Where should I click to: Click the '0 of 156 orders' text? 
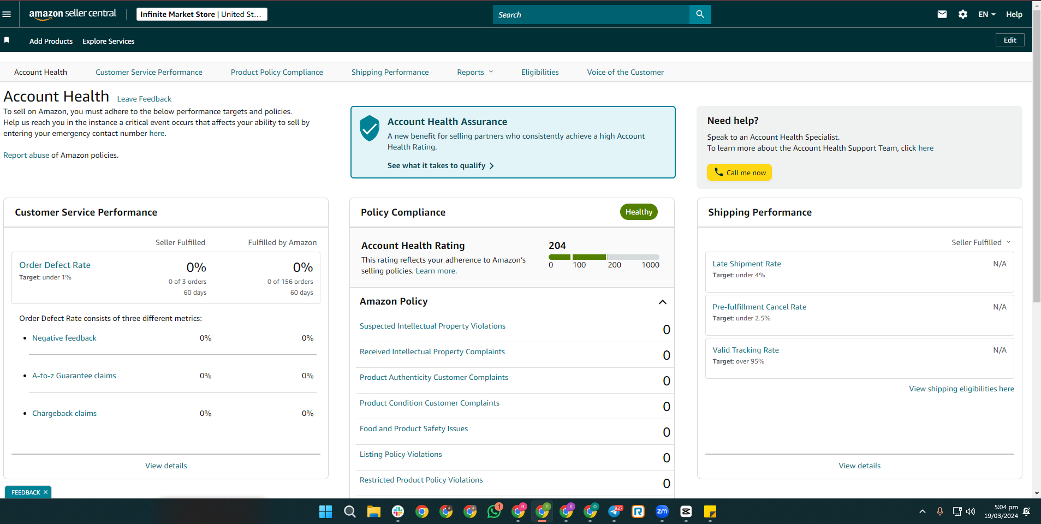pyautogui.click(x=290, y=282)
